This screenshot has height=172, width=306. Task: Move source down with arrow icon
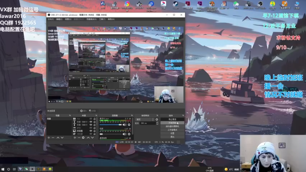pos(92,138)
